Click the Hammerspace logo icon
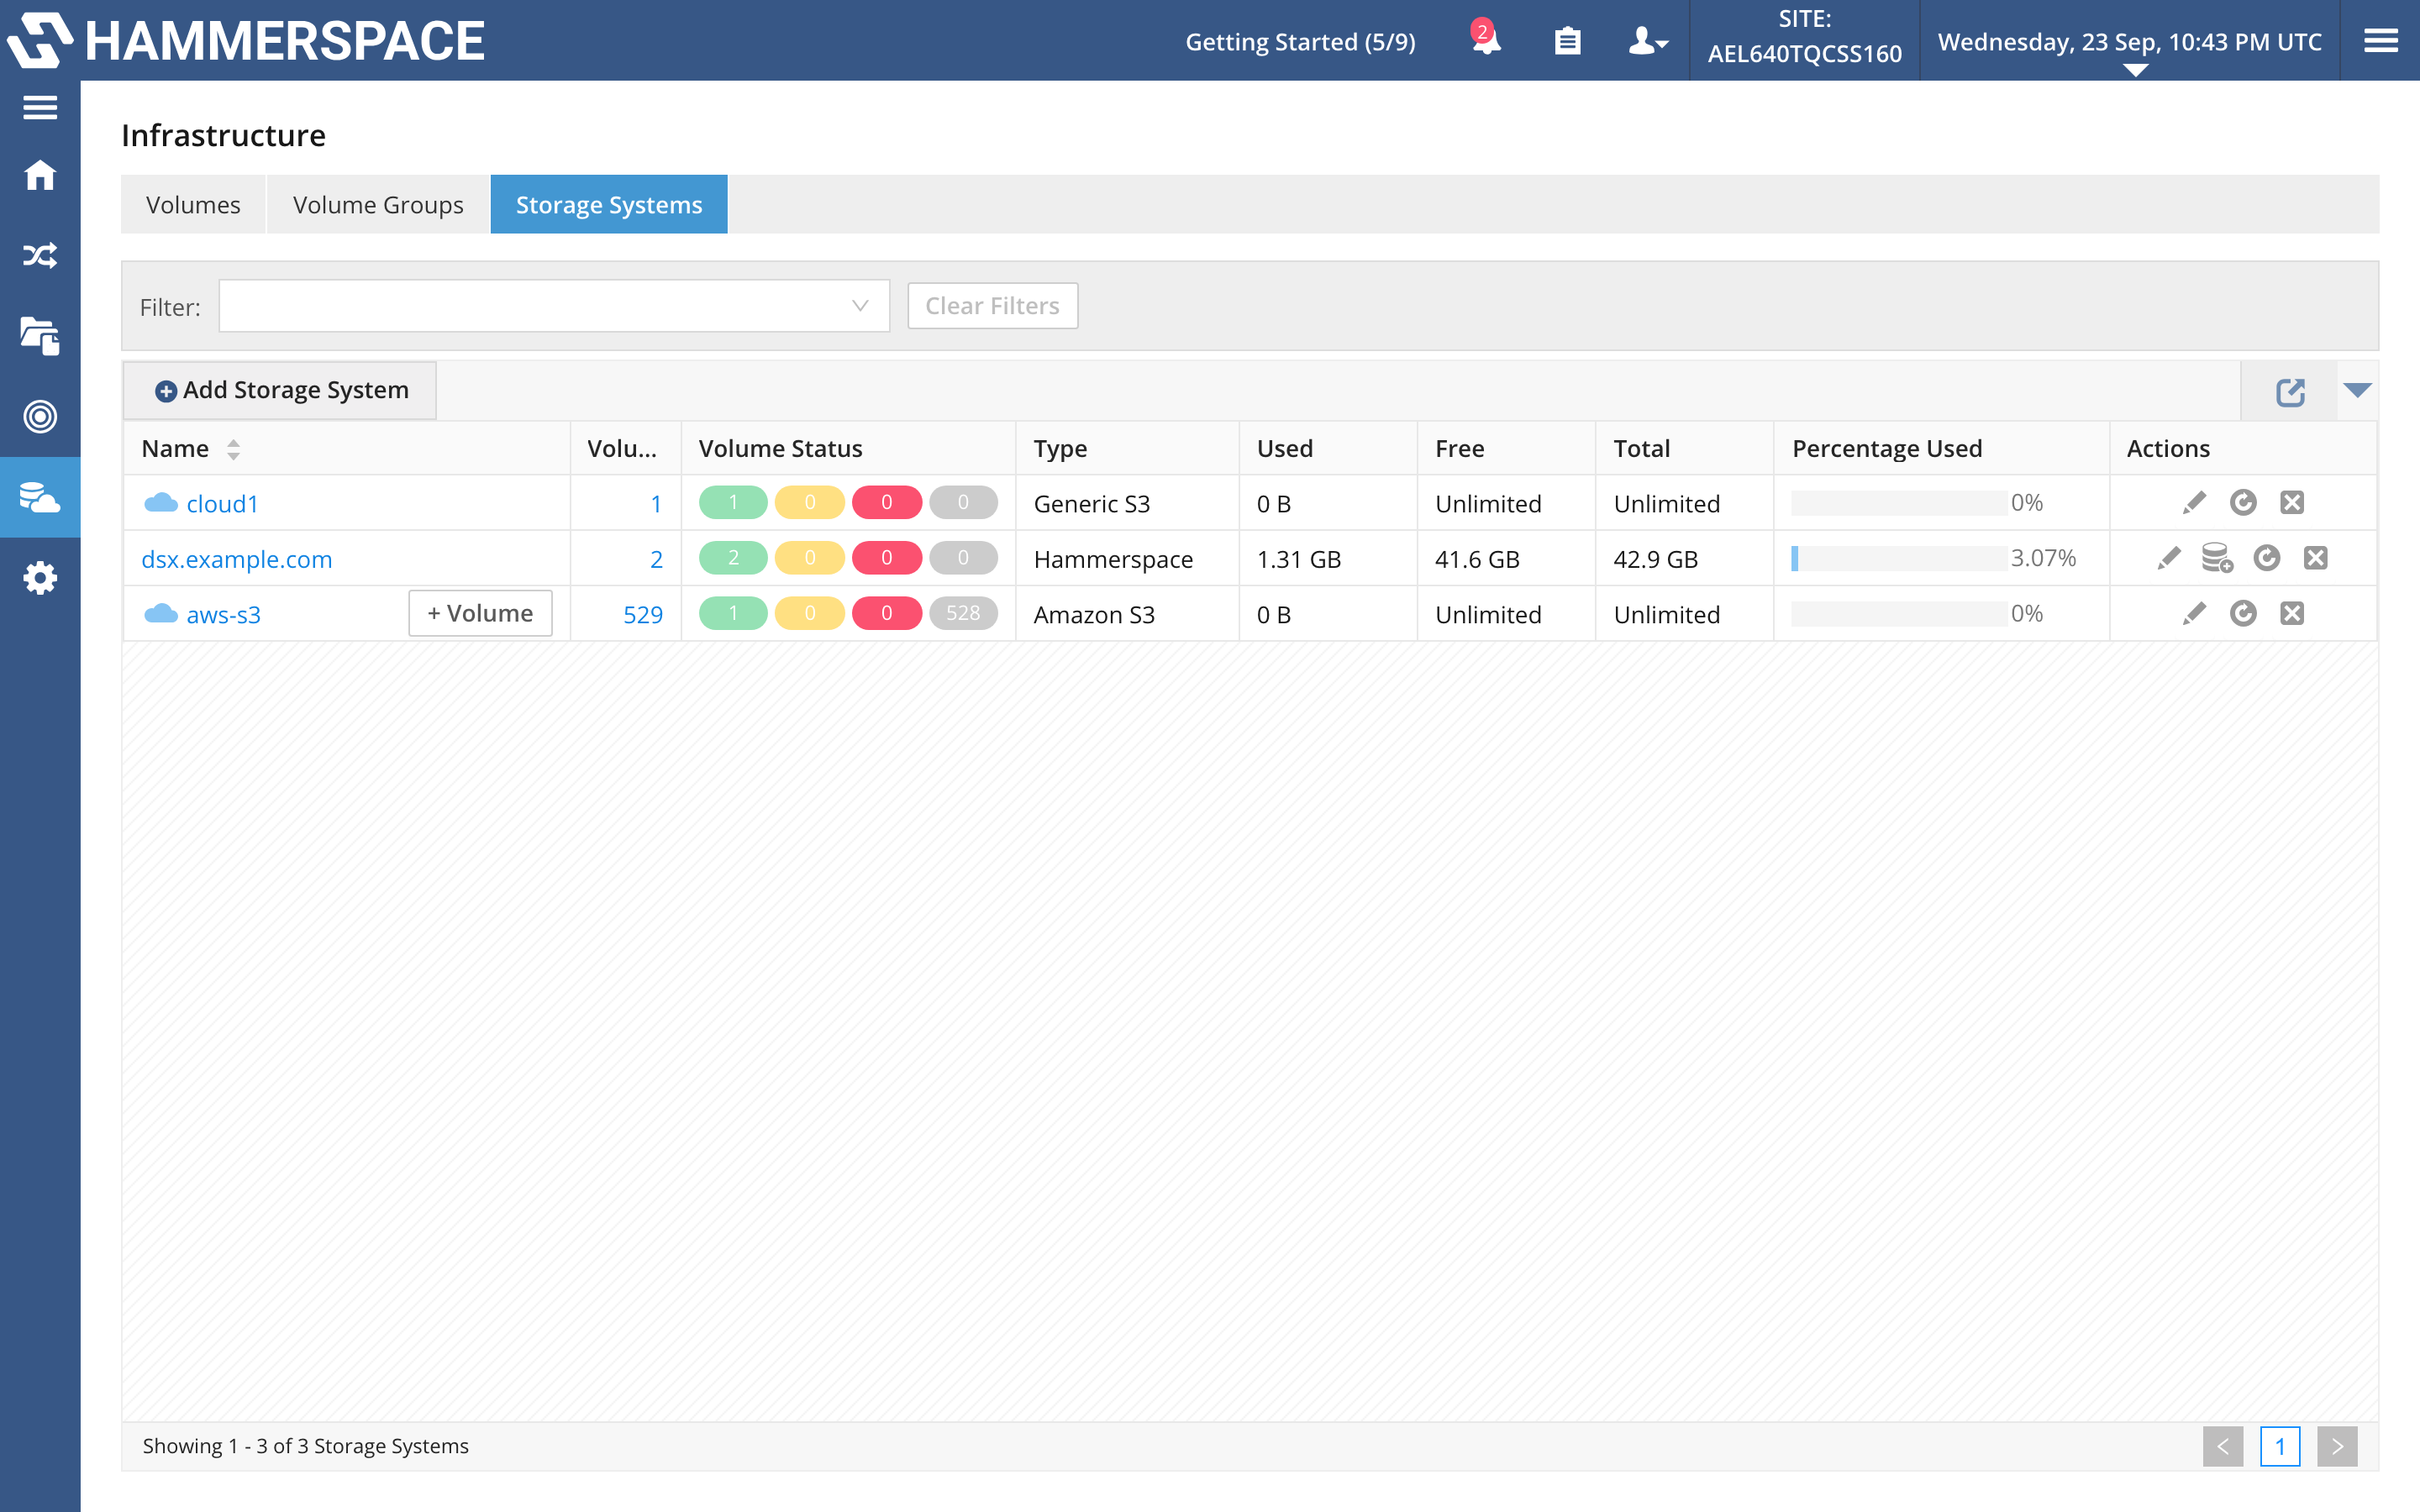 tap(40, 40)
